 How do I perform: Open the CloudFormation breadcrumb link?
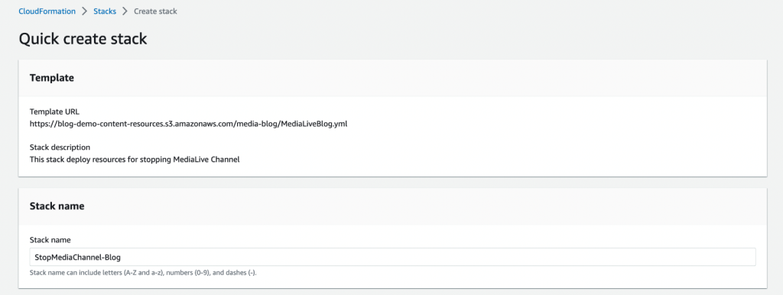coord(47,11)
